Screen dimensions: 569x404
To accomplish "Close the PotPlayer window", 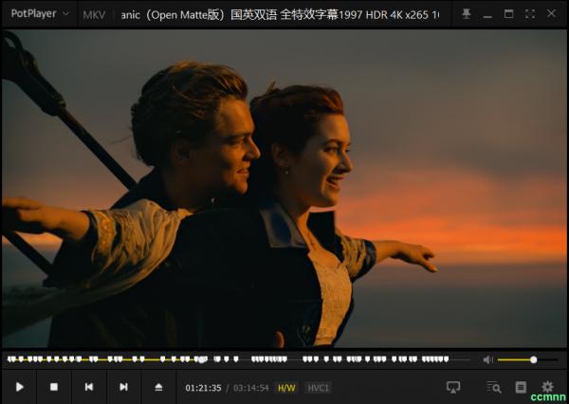I will [x=551, y=14].
